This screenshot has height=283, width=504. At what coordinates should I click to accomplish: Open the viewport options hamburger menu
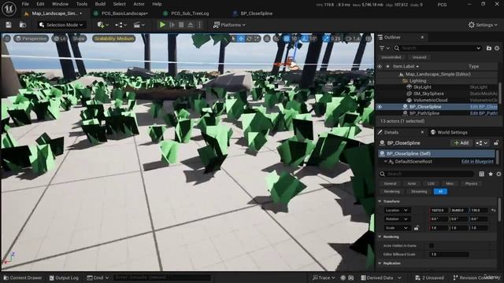(x=7, y=39)
